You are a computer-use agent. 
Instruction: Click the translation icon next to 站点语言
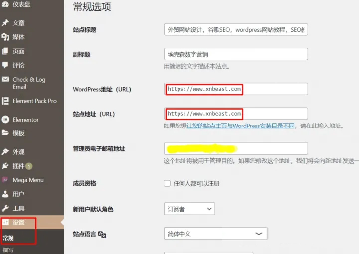click(102, 235)
